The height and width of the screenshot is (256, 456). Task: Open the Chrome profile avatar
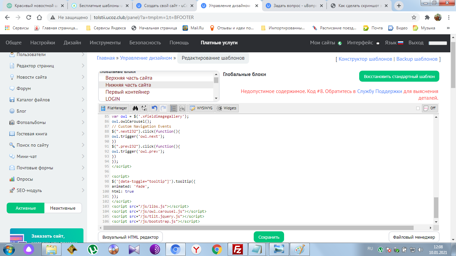coord(438,17)
